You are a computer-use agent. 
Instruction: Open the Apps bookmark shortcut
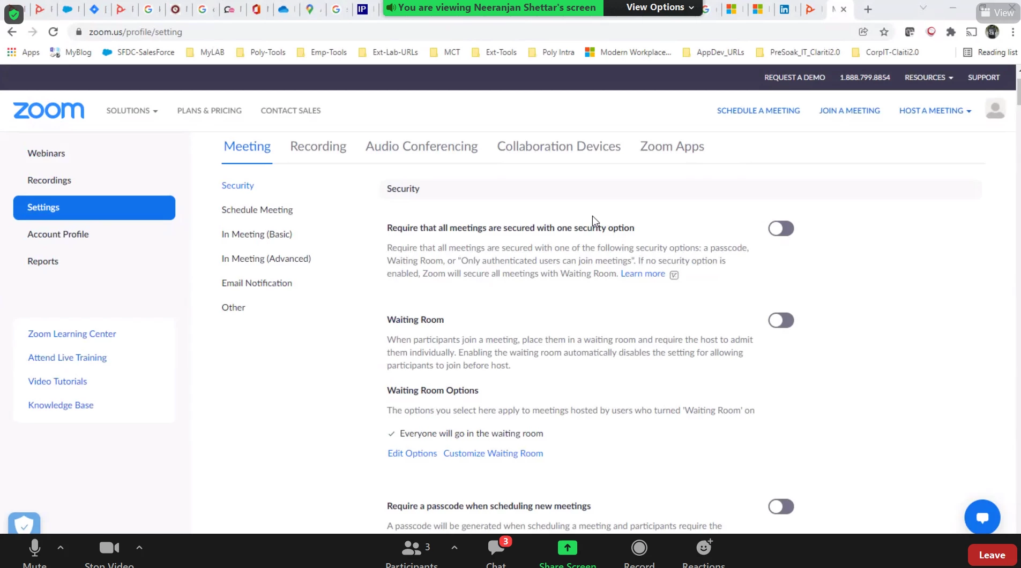coord(24,52)
